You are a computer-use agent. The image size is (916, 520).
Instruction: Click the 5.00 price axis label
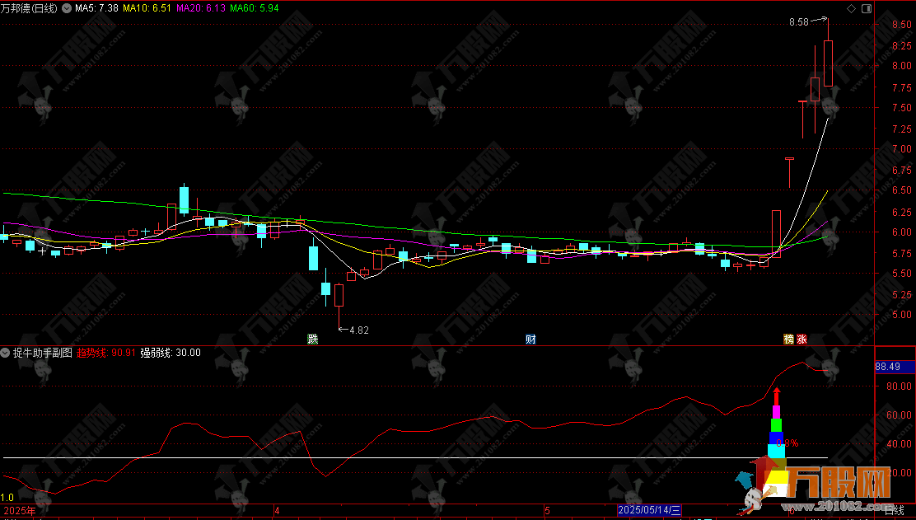pos(901,314)
